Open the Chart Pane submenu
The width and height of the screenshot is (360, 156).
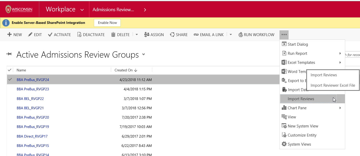[297, 108]
